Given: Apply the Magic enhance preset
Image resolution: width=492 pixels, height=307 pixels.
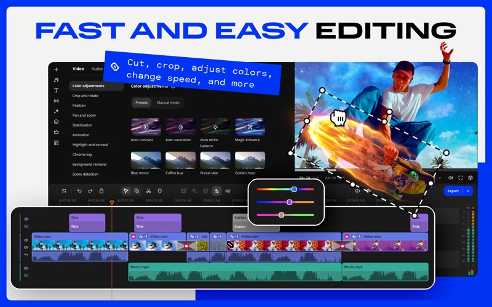Looking at the screenshot, I should (x=250, y=127).
